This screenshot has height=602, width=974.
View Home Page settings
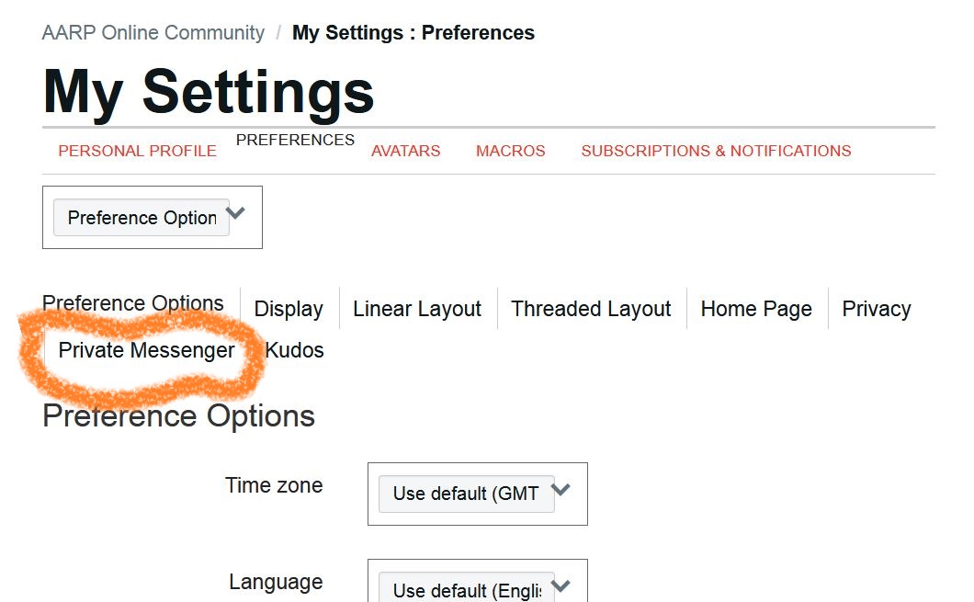point(756,309)
